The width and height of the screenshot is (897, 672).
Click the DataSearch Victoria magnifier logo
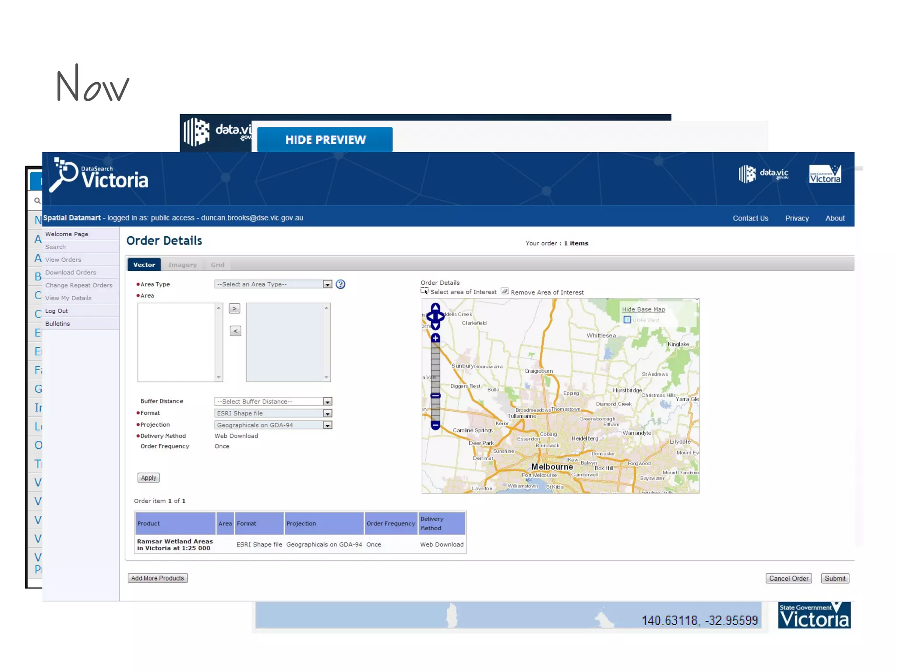(67, 174)
